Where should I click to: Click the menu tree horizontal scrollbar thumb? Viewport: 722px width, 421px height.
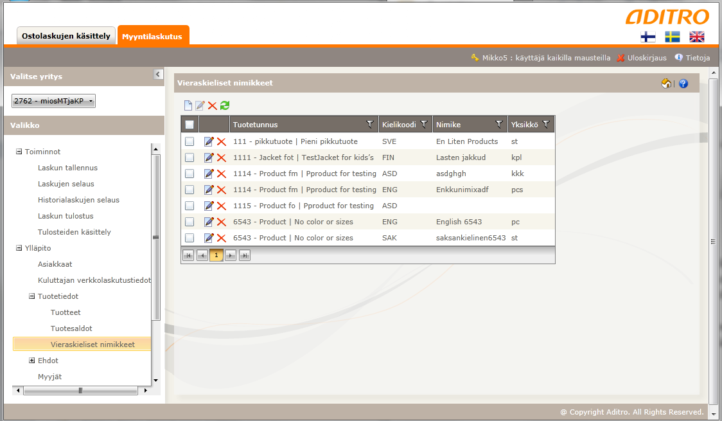80,391
